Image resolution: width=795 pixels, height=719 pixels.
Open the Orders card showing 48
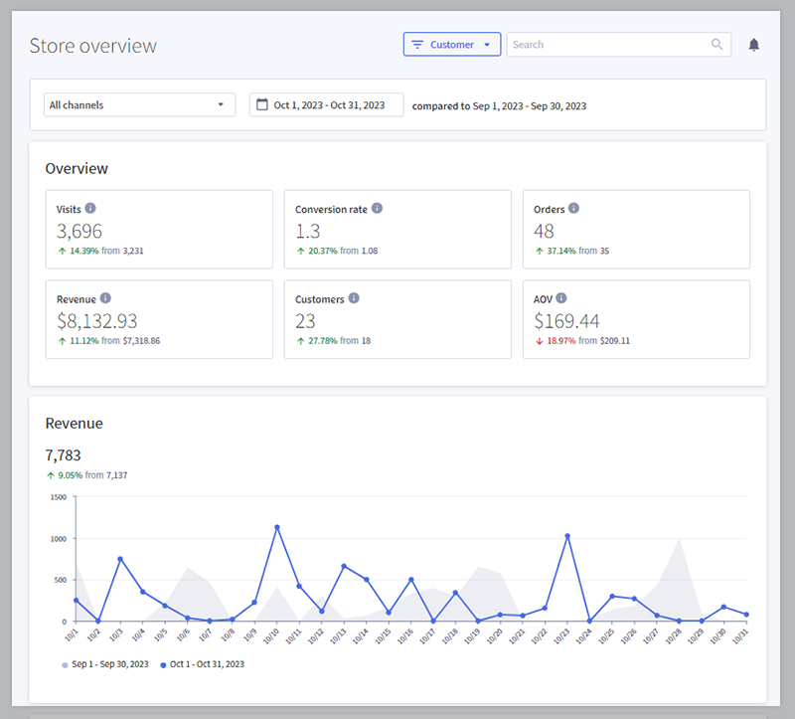(x=636, y=230)
